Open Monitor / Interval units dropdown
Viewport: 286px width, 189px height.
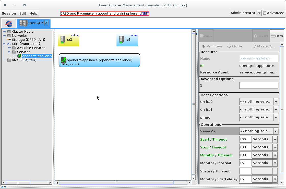(275, 163)
